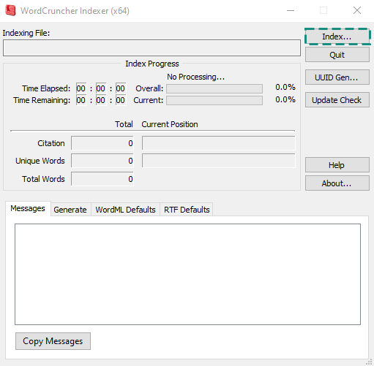Click the window resize grip
The width and height of the screenshot is (374, 366).
[370, 362]
